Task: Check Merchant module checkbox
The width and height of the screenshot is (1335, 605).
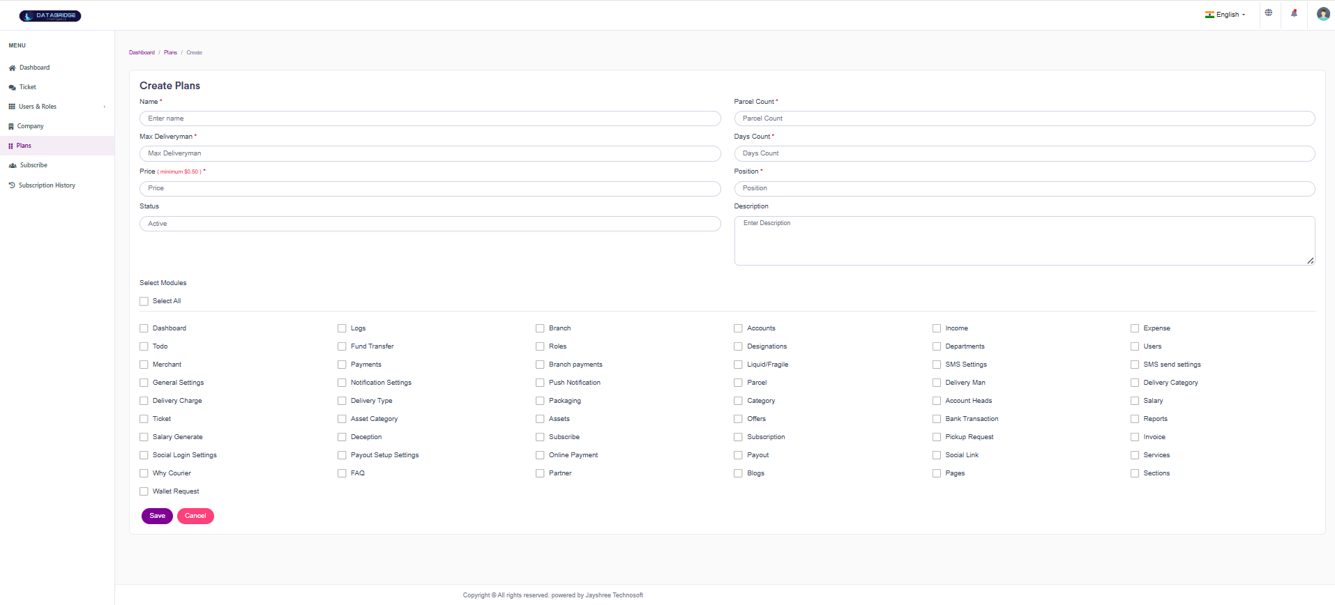Action: [x=144, y=365]
